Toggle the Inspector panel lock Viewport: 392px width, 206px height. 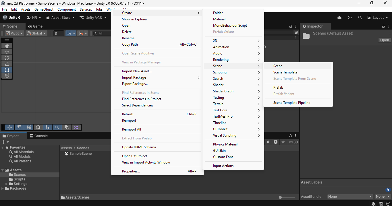pos(384,26)
